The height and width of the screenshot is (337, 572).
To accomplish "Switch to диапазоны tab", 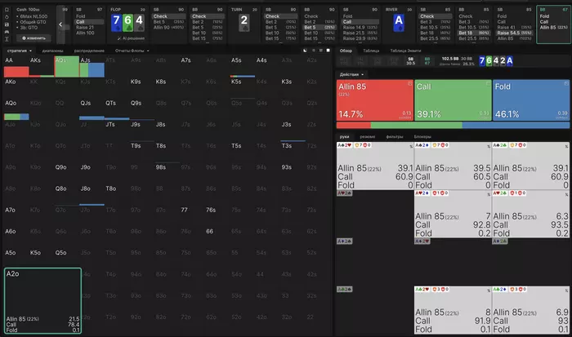I will (x=52, y=51).
